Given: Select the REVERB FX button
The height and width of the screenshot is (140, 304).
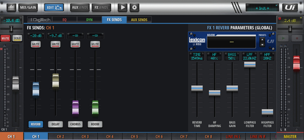Looking at the screenshot, I should [x=36, y=124].
